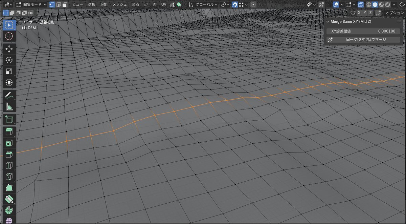Open the UV menu
406x224 pixels.
tap(164, 5)
